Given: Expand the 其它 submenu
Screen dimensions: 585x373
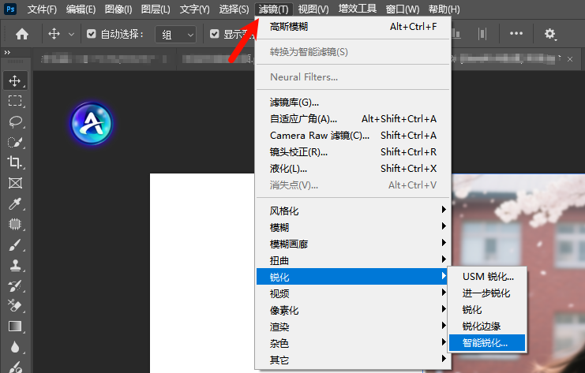Looking at the screenshot, I should click(353, 360).
